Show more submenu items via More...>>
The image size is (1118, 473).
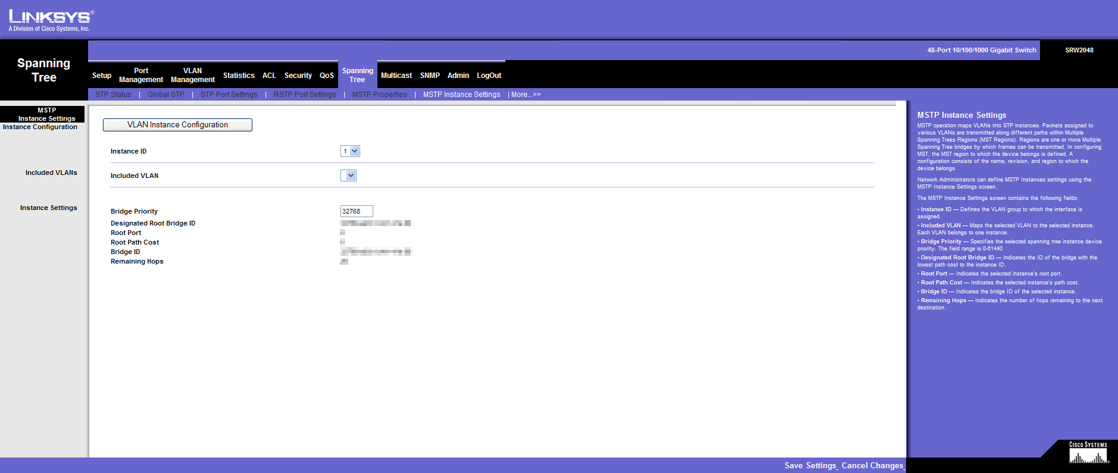tap(526, 95)
